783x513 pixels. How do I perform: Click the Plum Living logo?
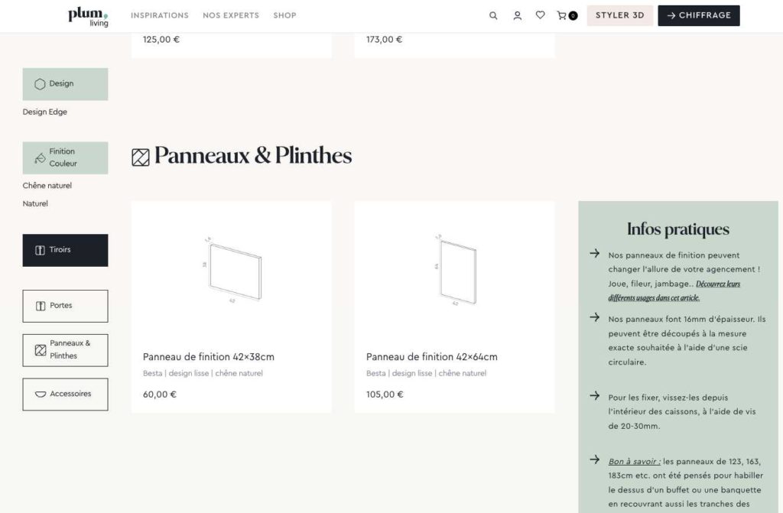click(x=88, y=17)
